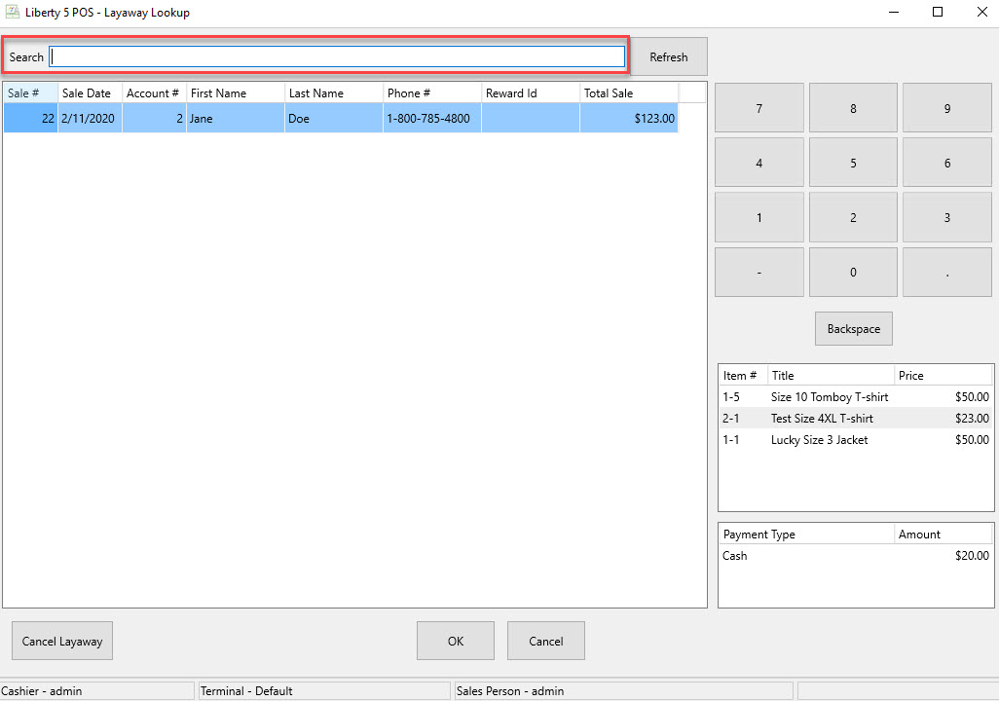Select the Lucky Size 3 Jacket item
The height and width of the screenshot is (701, 999).
(x=856, y=440)
